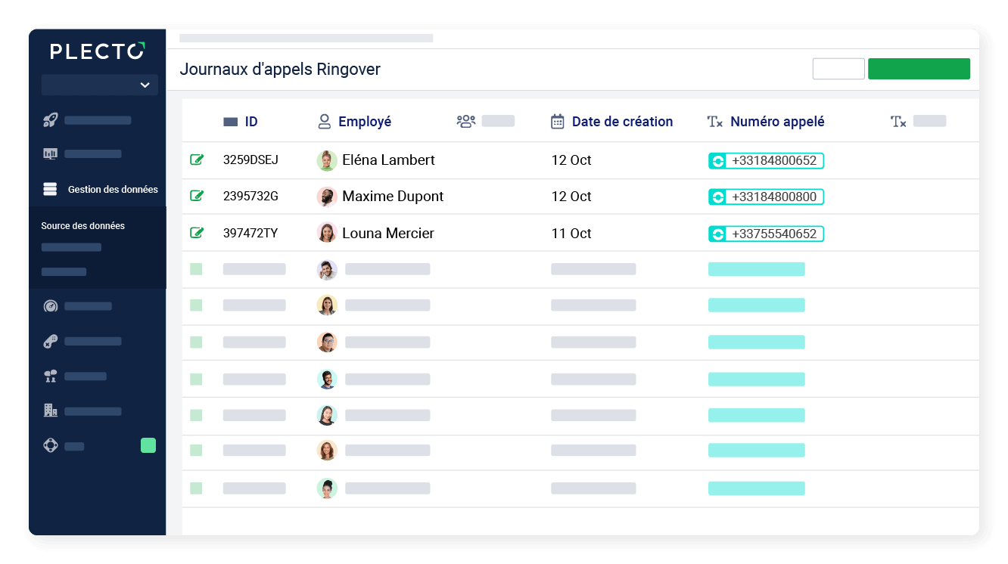
Task: Click phone number +33184800800
Action: tap(773, 197)
